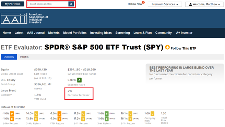
Task: Click the 2% Portfolio Turnover value
Action: 70,91
